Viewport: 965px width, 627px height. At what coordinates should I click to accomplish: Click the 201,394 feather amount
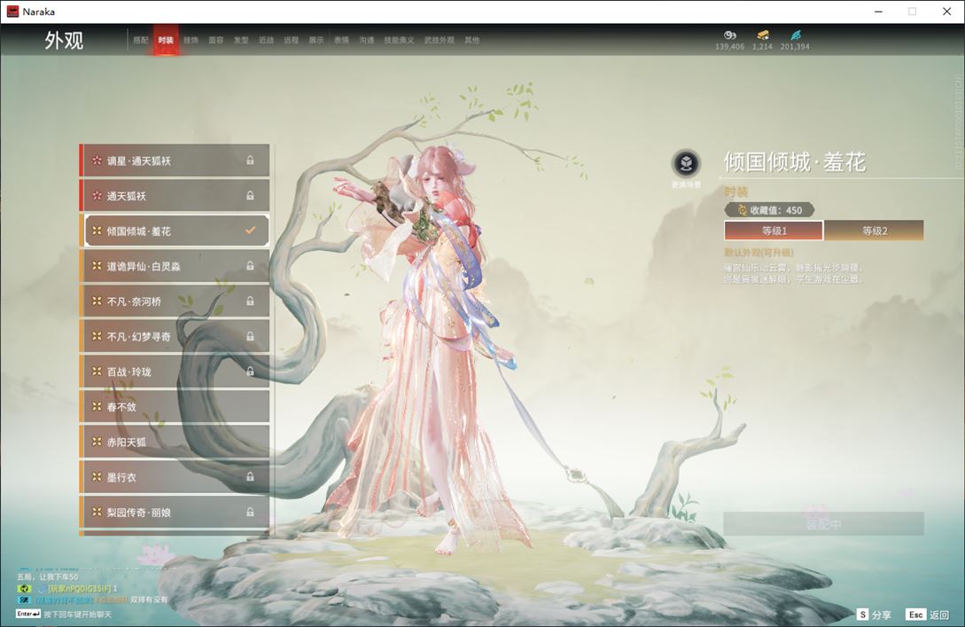(x=795, y=47)
